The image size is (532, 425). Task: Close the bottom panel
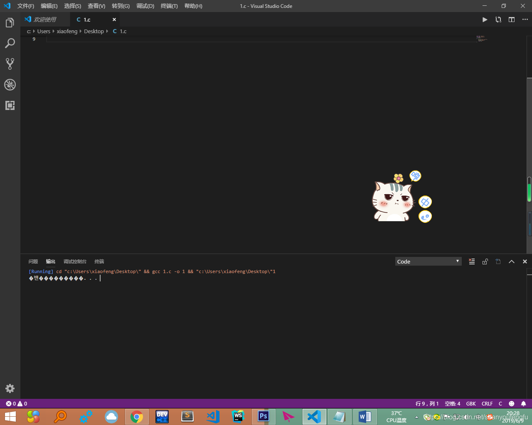click(525, 261)
